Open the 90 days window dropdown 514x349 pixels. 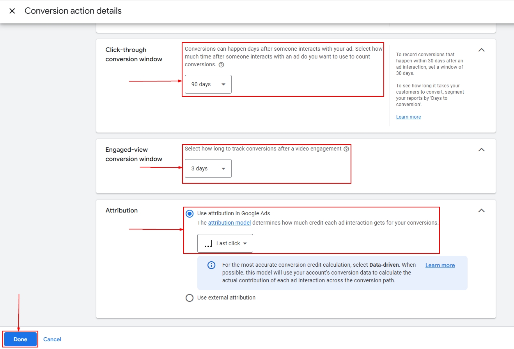tap(208, 84)
